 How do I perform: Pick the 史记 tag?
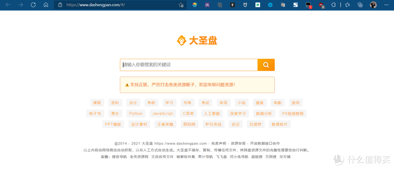pyautogui.click(x=236, y=124)
